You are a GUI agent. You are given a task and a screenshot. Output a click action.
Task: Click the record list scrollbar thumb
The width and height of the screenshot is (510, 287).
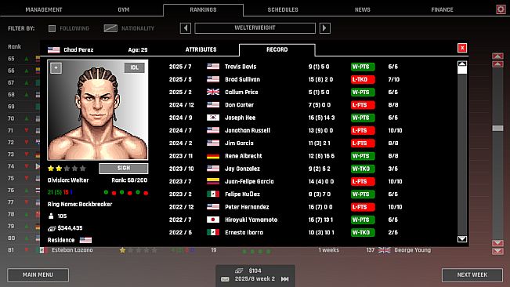(462, 70)
